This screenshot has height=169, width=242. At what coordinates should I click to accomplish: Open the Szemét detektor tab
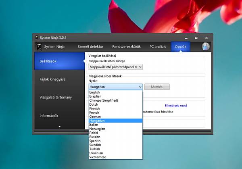point(90,47)
